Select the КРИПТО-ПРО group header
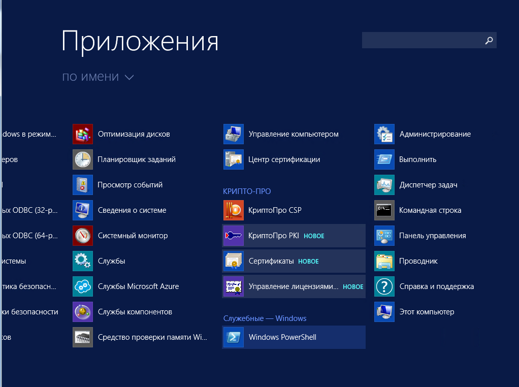This screenshot has height=387, width=519. click(247, 191)
